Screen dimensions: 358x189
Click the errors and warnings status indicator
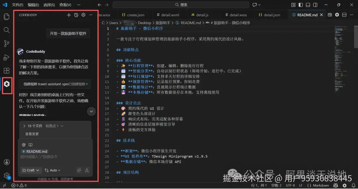pyautogui.click(x=19, y=186)
